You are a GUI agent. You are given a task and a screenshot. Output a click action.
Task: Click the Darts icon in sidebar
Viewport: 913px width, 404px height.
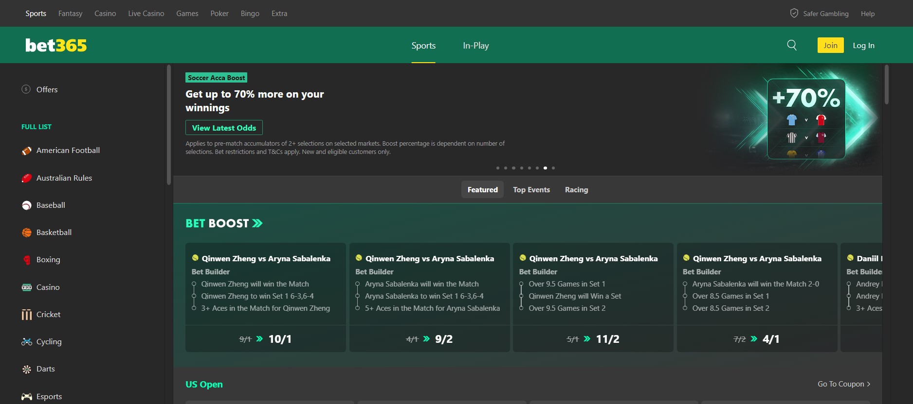tap(27, 369)
